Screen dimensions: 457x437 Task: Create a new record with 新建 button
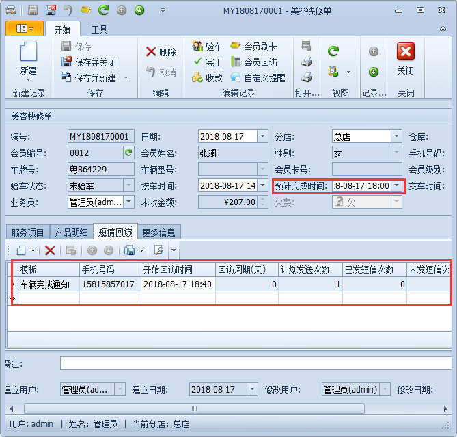[x=28, y=59]
